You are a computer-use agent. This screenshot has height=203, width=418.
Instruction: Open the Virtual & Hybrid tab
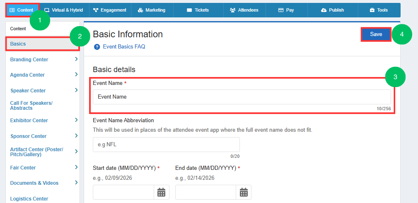click(x=64, y=10)
